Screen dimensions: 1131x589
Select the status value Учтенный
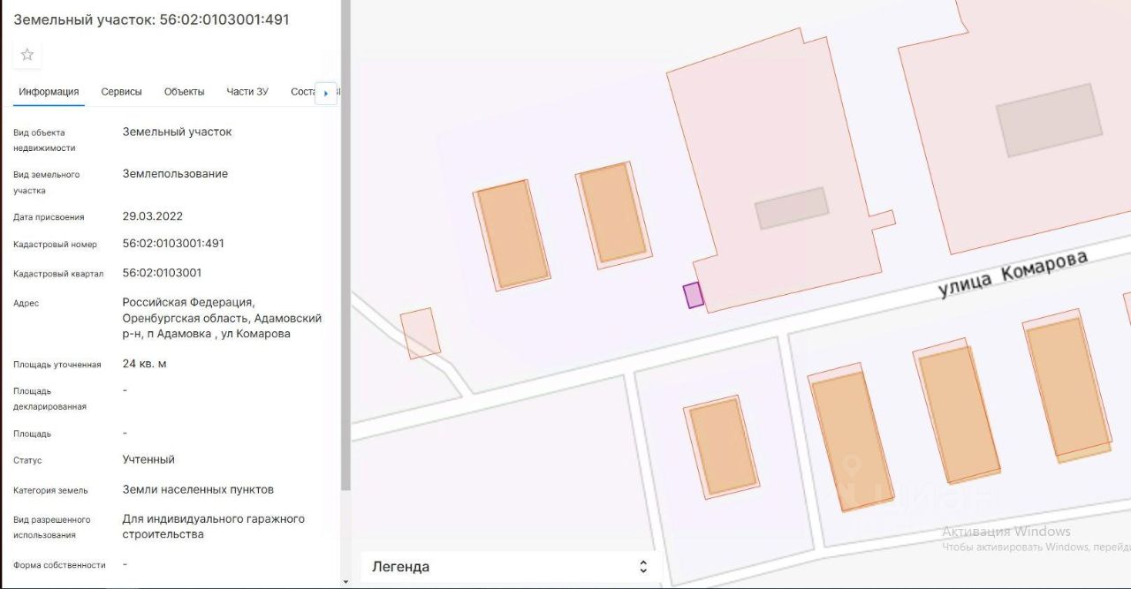pos(148,460)
